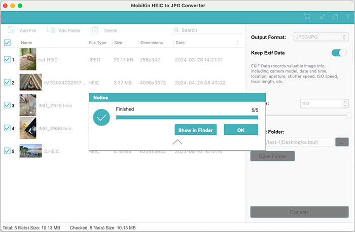The image size is (355, 232).
Task: Click the key registration icon
Action: (x=322, y=17)
